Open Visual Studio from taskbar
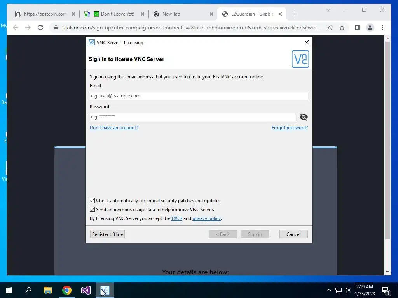Screen dimensions: 398x298 (x=86, y=290)
